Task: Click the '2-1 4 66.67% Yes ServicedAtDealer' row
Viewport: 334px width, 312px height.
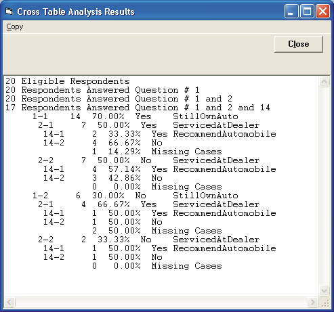Action: coord(149,204)
